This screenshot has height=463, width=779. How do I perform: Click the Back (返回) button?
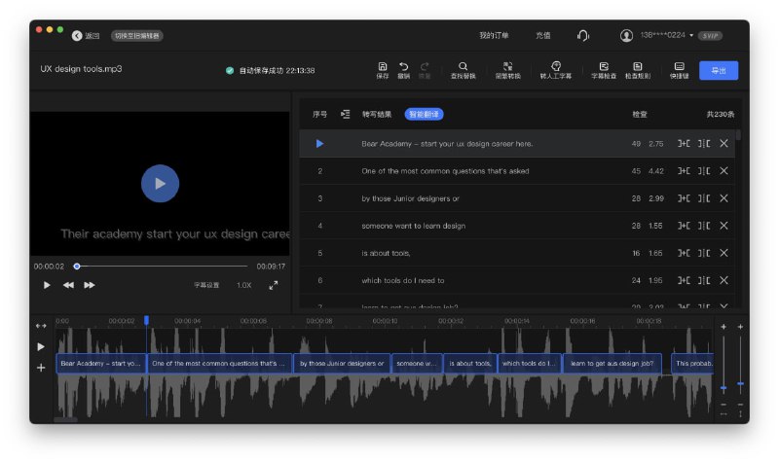pos(86,35)
